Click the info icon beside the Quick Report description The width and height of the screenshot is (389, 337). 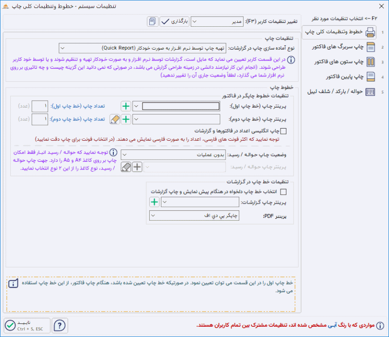coord(291,60)
